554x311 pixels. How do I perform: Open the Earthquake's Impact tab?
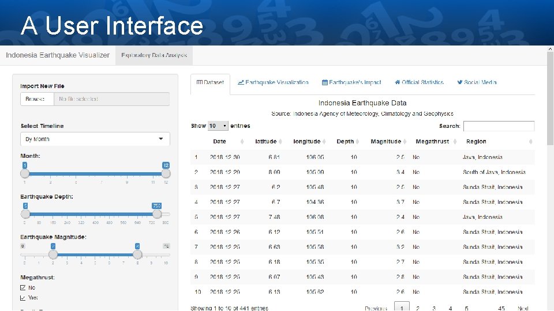[351, 82]
